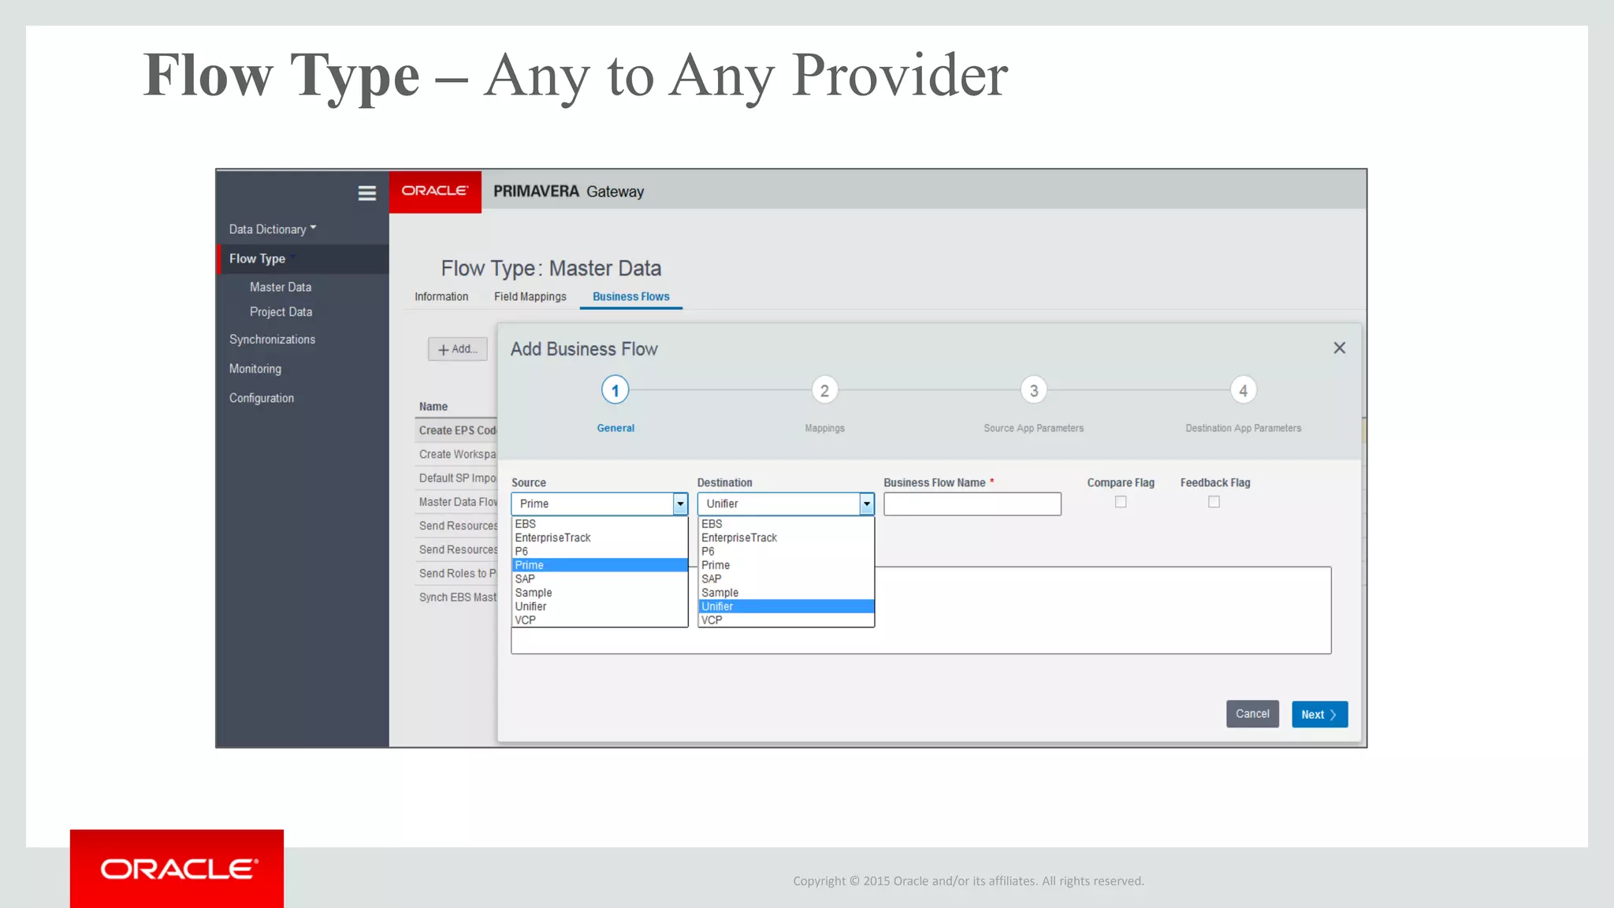This screenshot has height=908, width=1614.
Task: Choose P6 in Source list
Action: click(600, 552)
